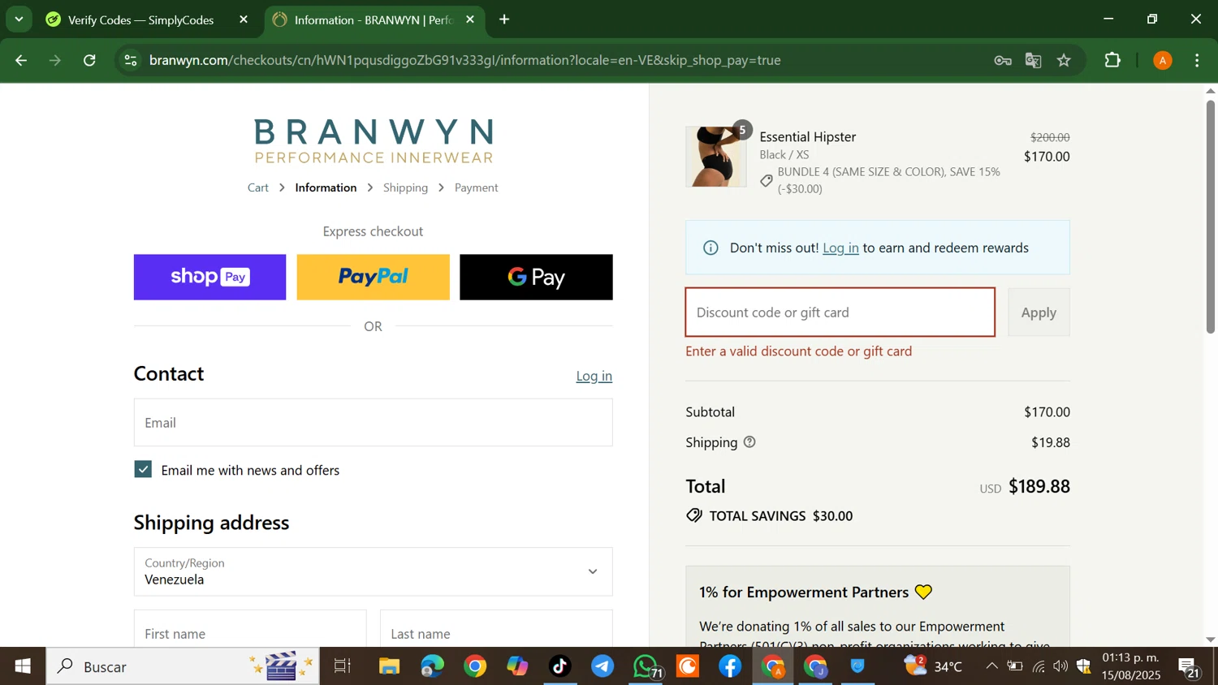
Task: Bookmark this page with the star icon
Action: pyautogui.click(x=1065, y=60)
